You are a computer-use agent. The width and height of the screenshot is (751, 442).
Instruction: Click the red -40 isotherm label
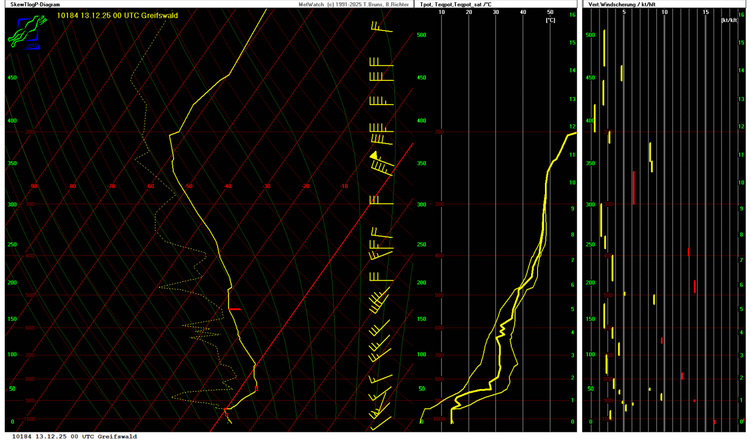[227, 186]
